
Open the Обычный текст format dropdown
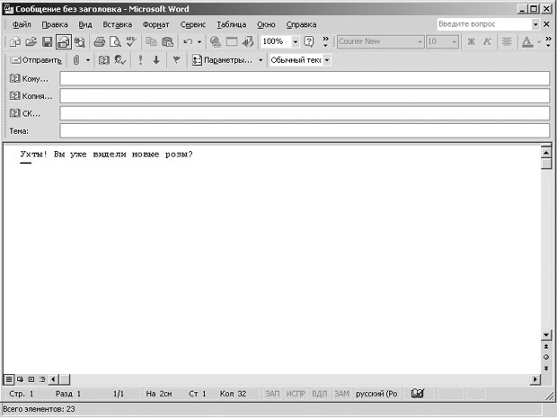coord(326,60)
